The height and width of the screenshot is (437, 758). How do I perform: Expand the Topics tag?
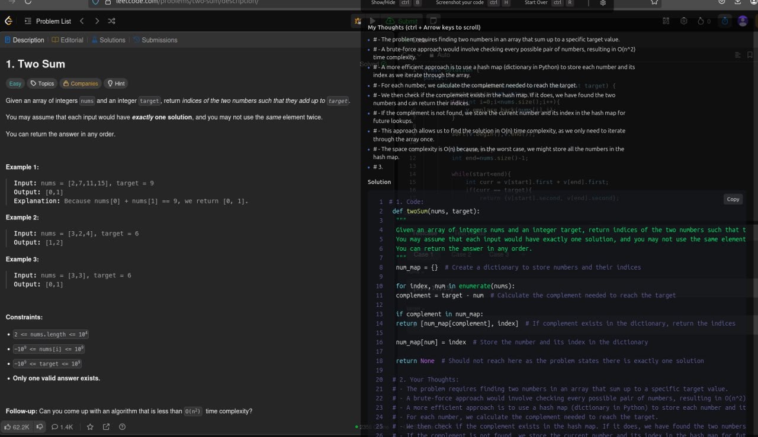click(x=43, y=83)
